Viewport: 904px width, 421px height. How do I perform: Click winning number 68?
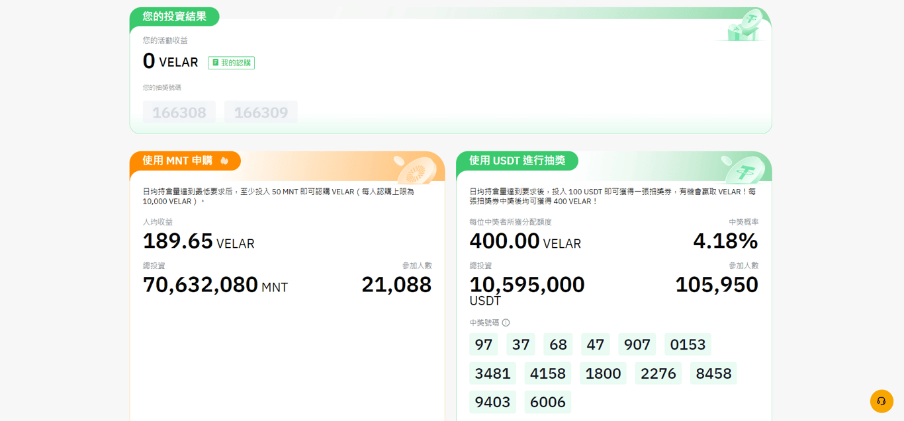click(558, 344)
